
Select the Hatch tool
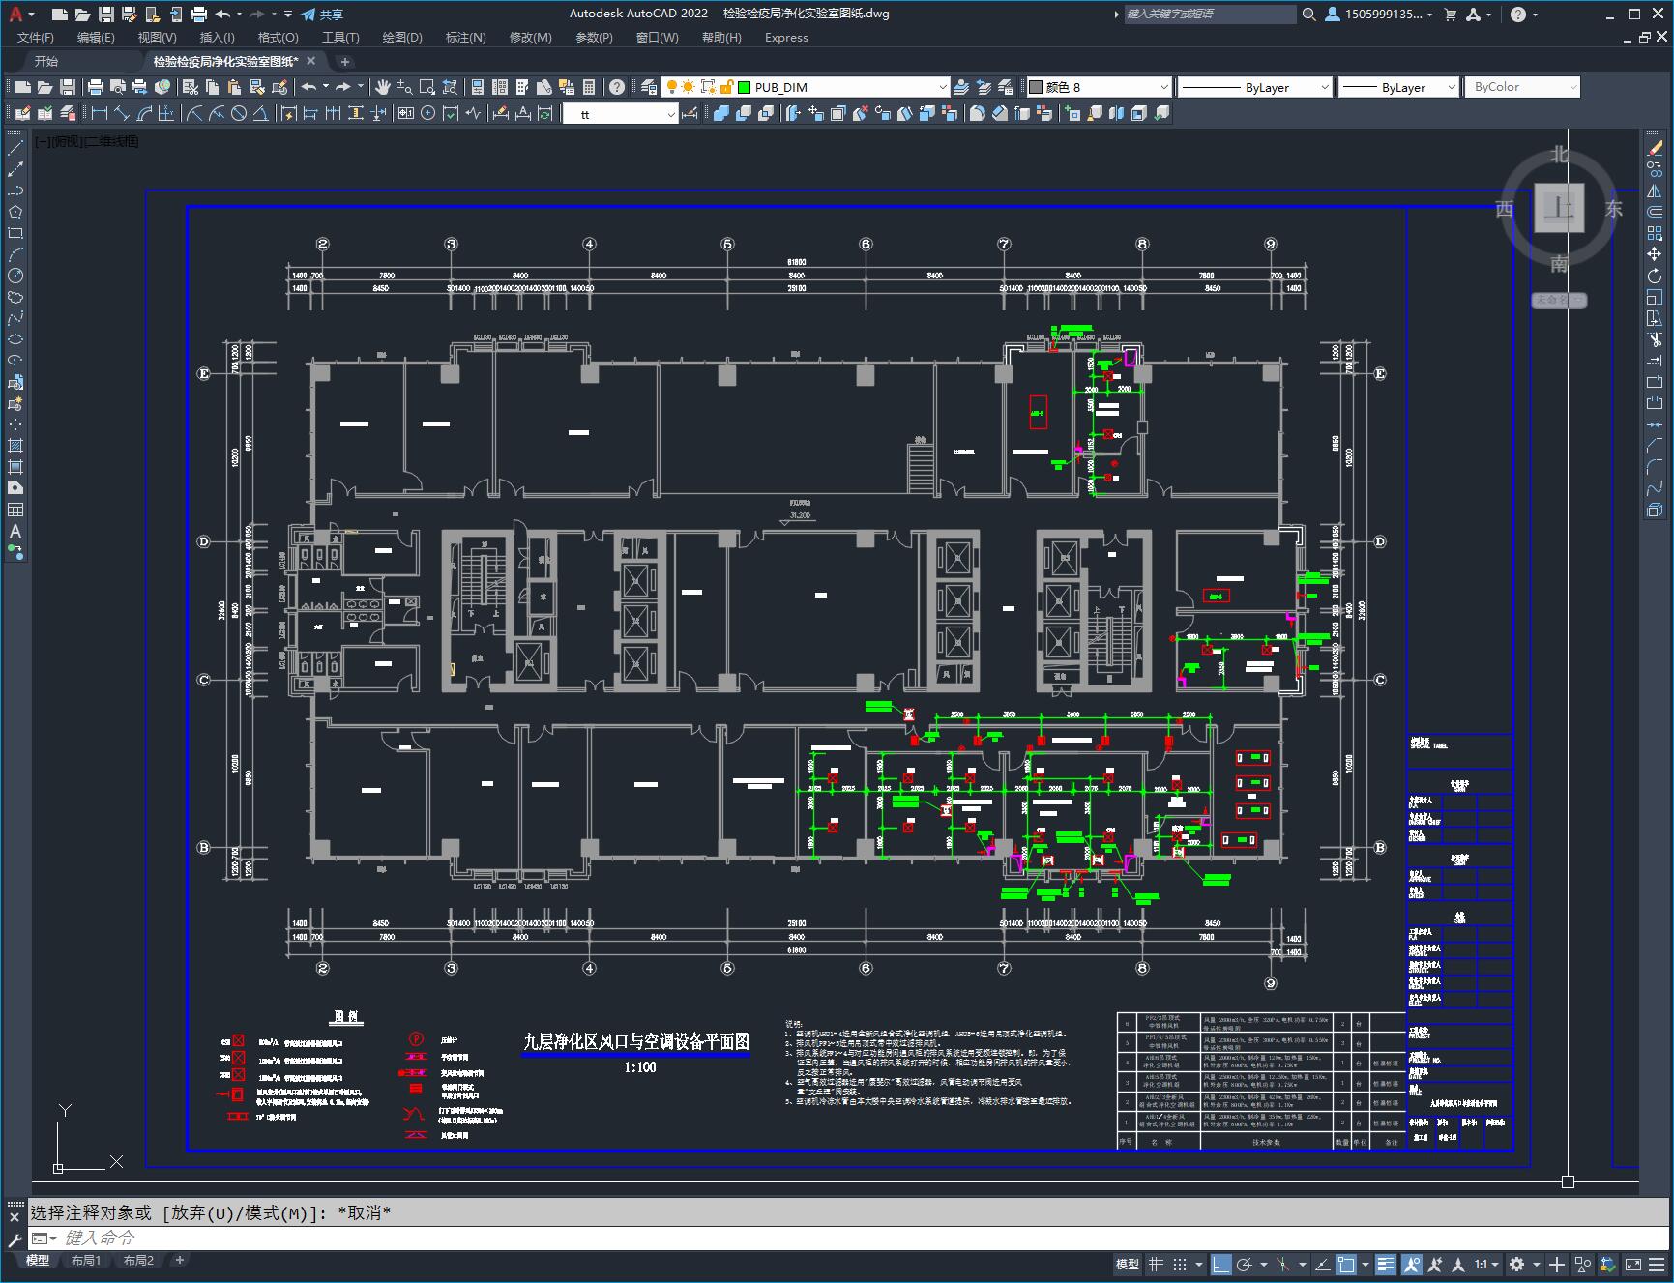[15, 447]
